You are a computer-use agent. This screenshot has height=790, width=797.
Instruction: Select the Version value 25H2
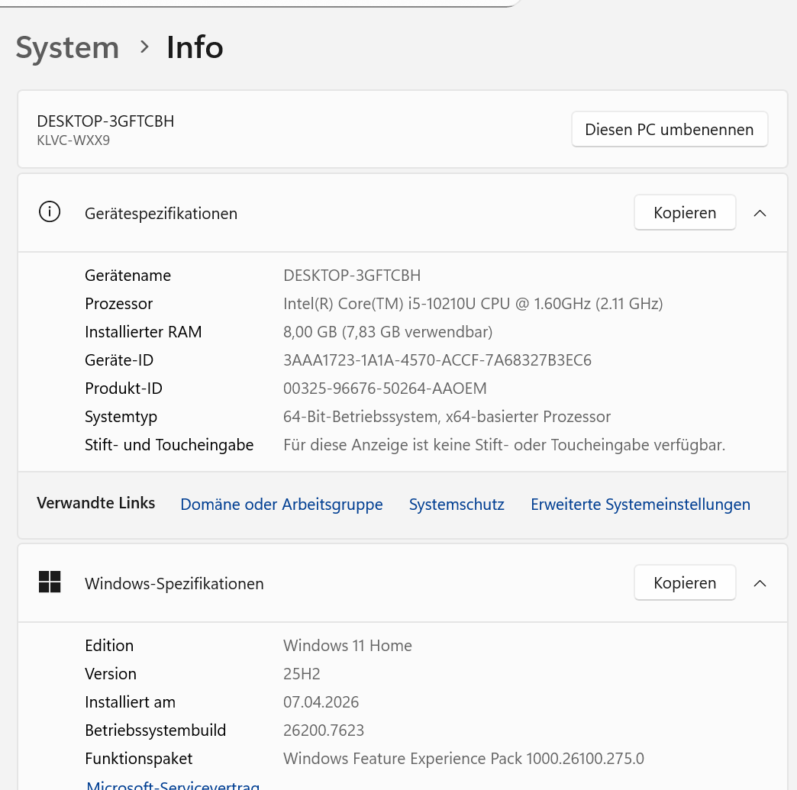[x=302, y=673]
